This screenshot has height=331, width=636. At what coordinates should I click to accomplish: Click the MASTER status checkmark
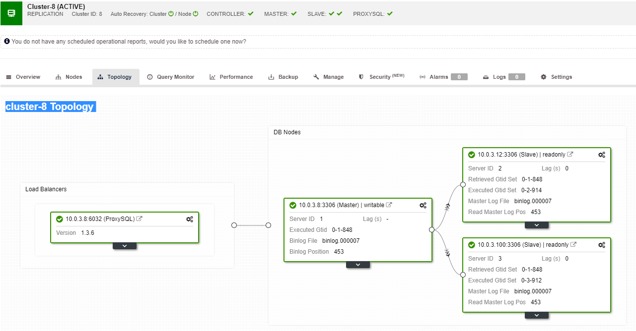(294, 14)
